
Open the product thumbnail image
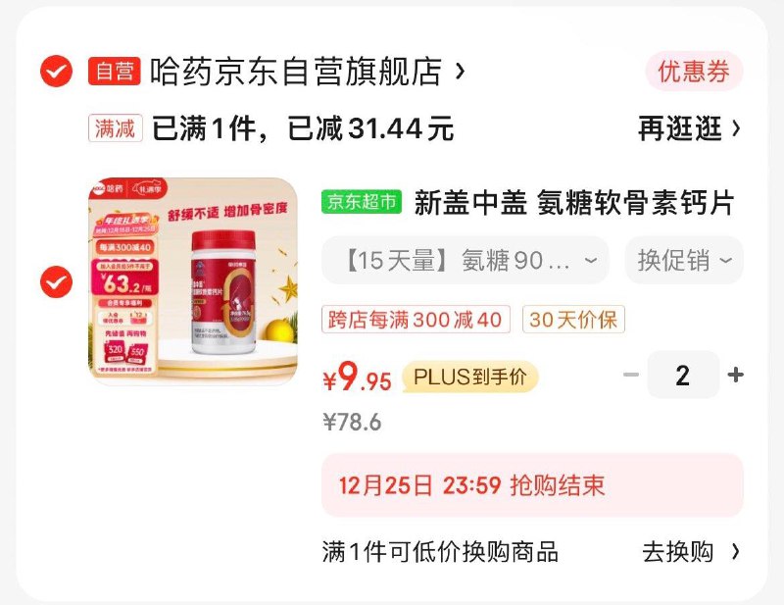coord(193,281)
